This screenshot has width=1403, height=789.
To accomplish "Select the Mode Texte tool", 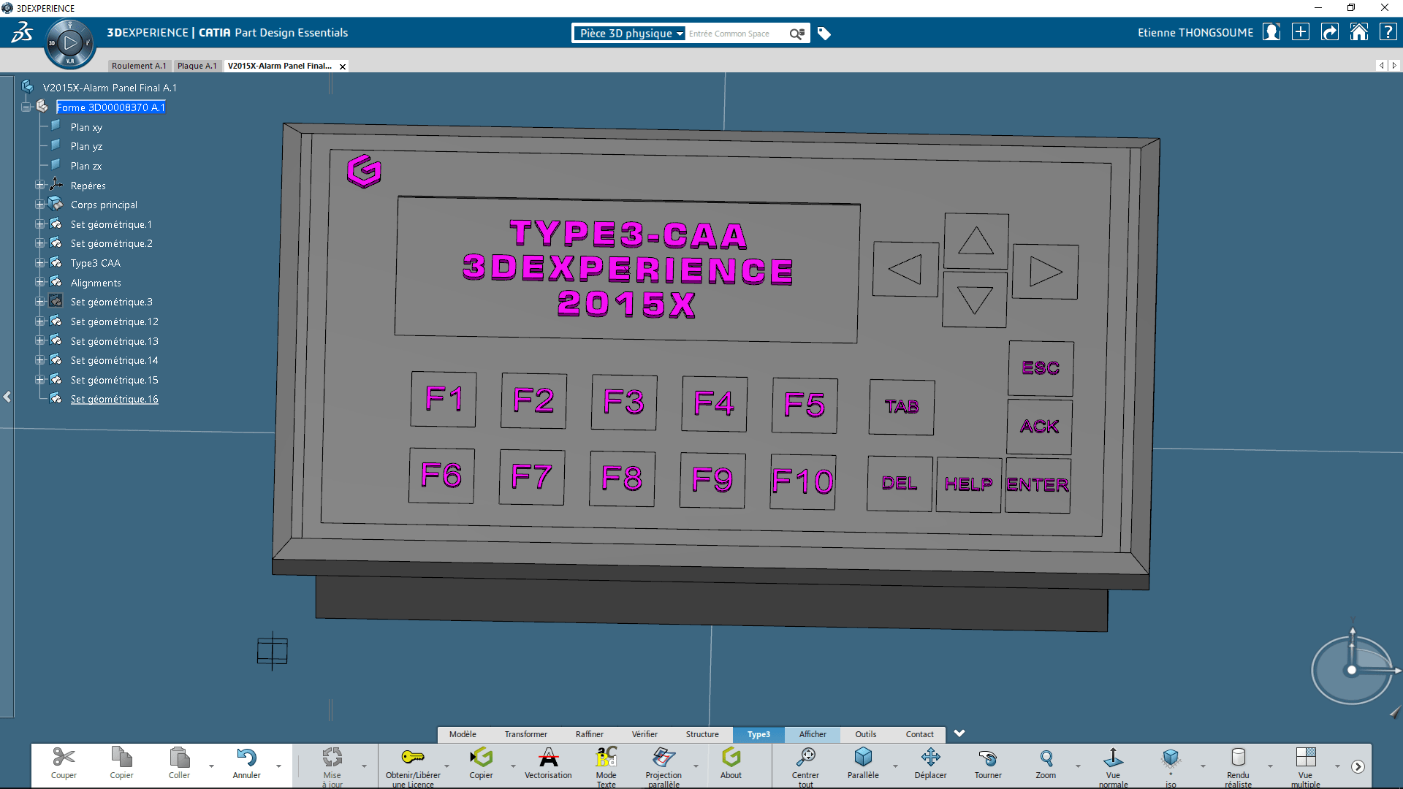I will pyautogui.click(x=606, y=757).
